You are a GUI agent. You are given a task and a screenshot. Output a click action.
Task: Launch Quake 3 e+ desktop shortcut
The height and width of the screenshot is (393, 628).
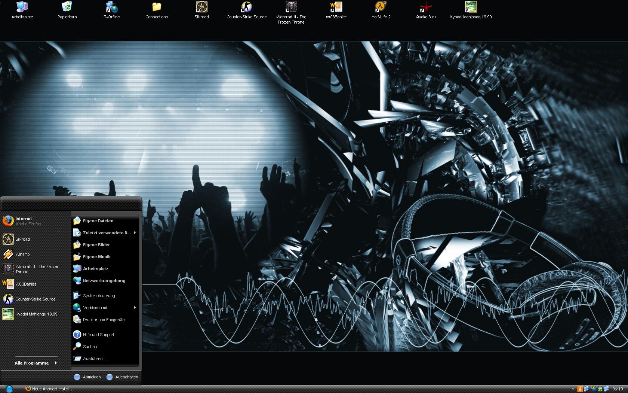coord(426,9)
